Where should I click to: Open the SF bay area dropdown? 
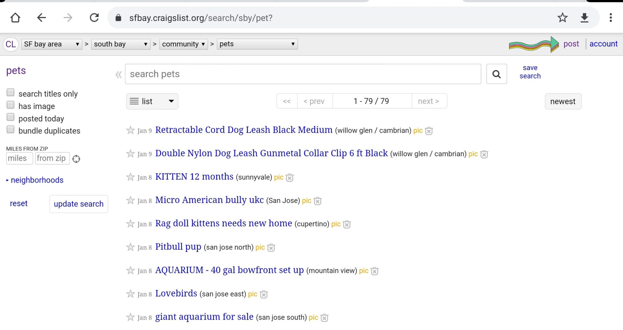(52, 44)
